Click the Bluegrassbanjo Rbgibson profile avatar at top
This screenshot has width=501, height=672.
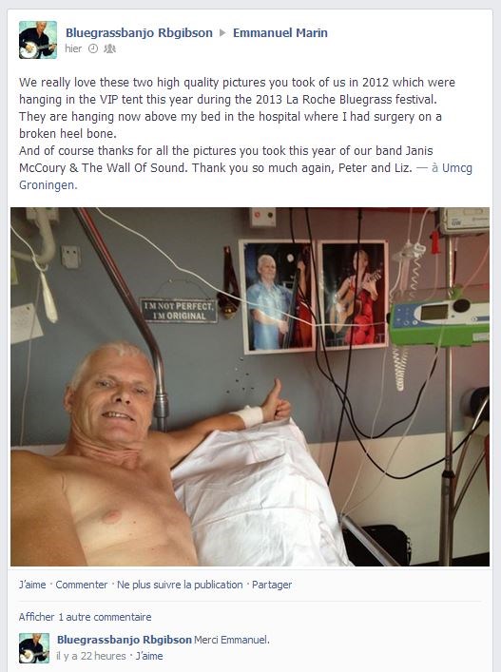click(38, 40)
